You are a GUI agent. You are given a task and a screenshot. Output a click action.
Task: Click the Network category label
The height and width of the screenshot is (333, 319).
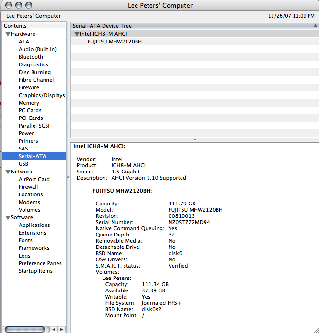(x=22, y=172)
